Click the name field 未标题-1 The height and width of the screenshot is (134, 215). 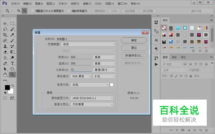pos(87,39)
